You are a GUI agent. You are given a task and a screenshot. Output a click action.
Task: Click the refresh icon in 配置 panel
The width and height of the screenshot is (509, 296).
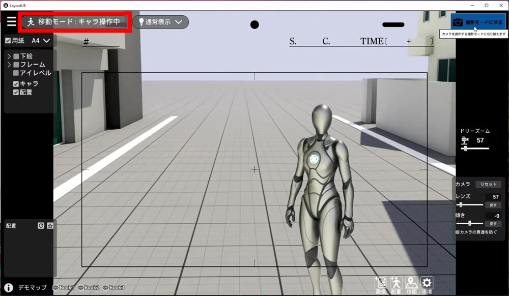coord(41,225)
